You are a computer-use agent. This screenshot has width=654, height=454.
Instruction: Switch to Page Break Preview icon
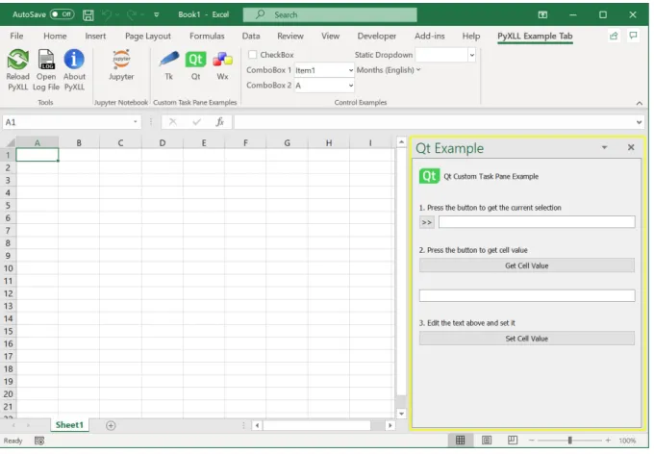point(513,441)
